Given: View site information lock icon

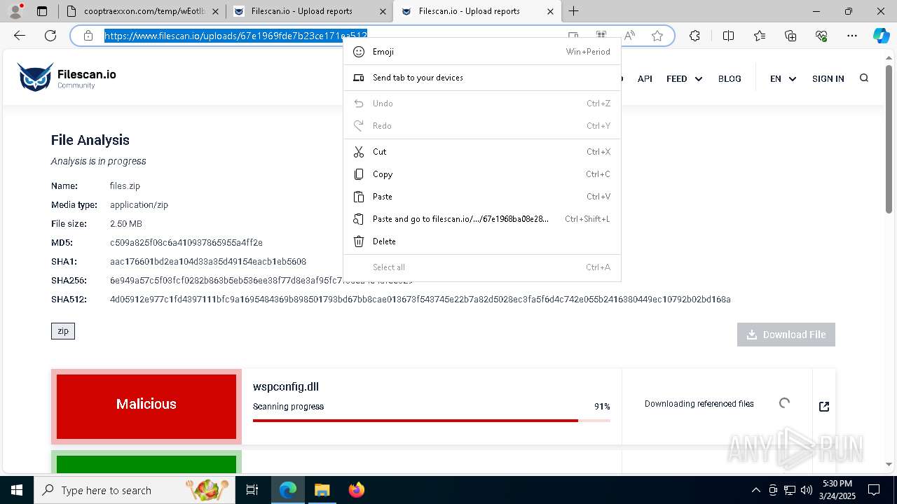Looking at the screenshot, I should point(88,36).
